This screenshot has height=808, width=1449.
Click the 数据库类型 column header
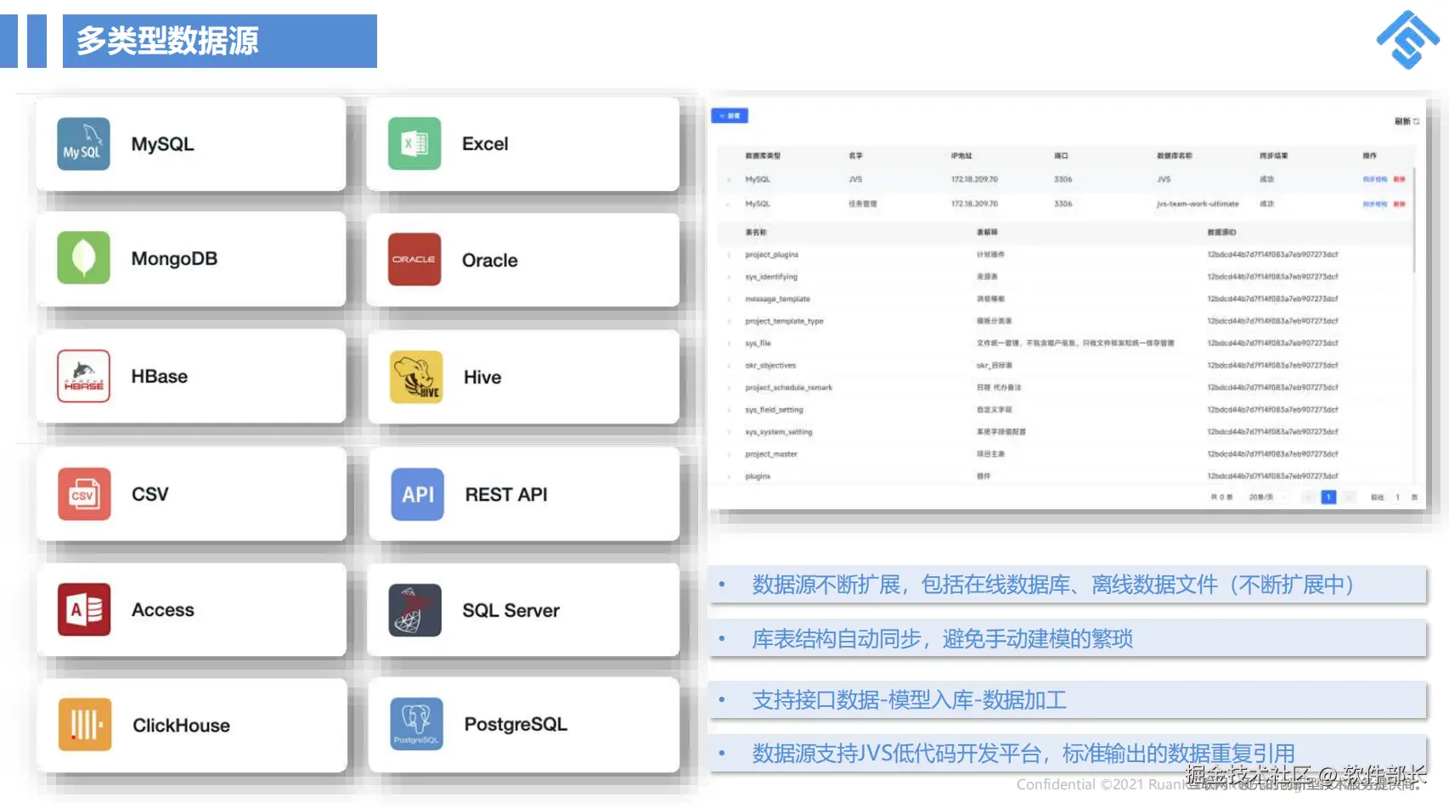[763, 156]
